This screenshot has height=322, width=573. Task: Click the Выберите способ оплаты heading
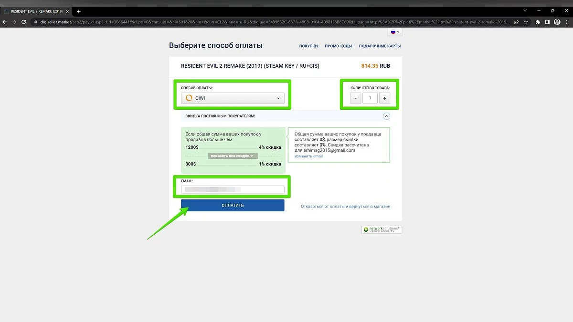(x=216, y=46)
